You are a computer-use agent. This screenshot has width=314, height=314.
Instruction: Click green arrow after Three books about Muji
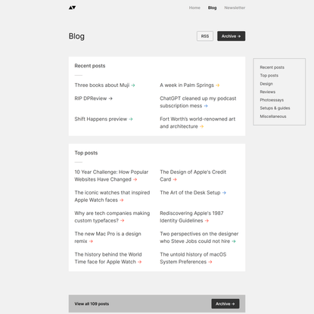coord(133,85)
